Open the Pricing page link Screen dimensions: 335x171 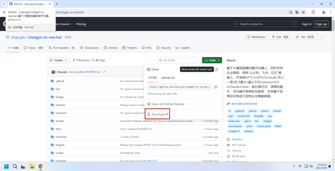click(x=81, y=24)
